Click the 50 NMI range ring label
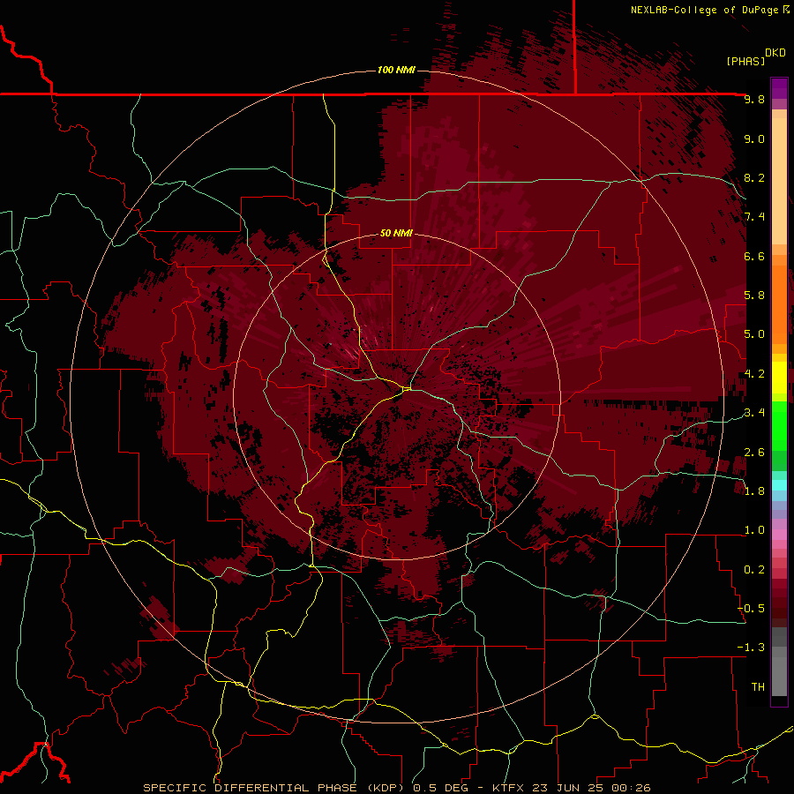This screenshot has width=794, height=794. 396,234
